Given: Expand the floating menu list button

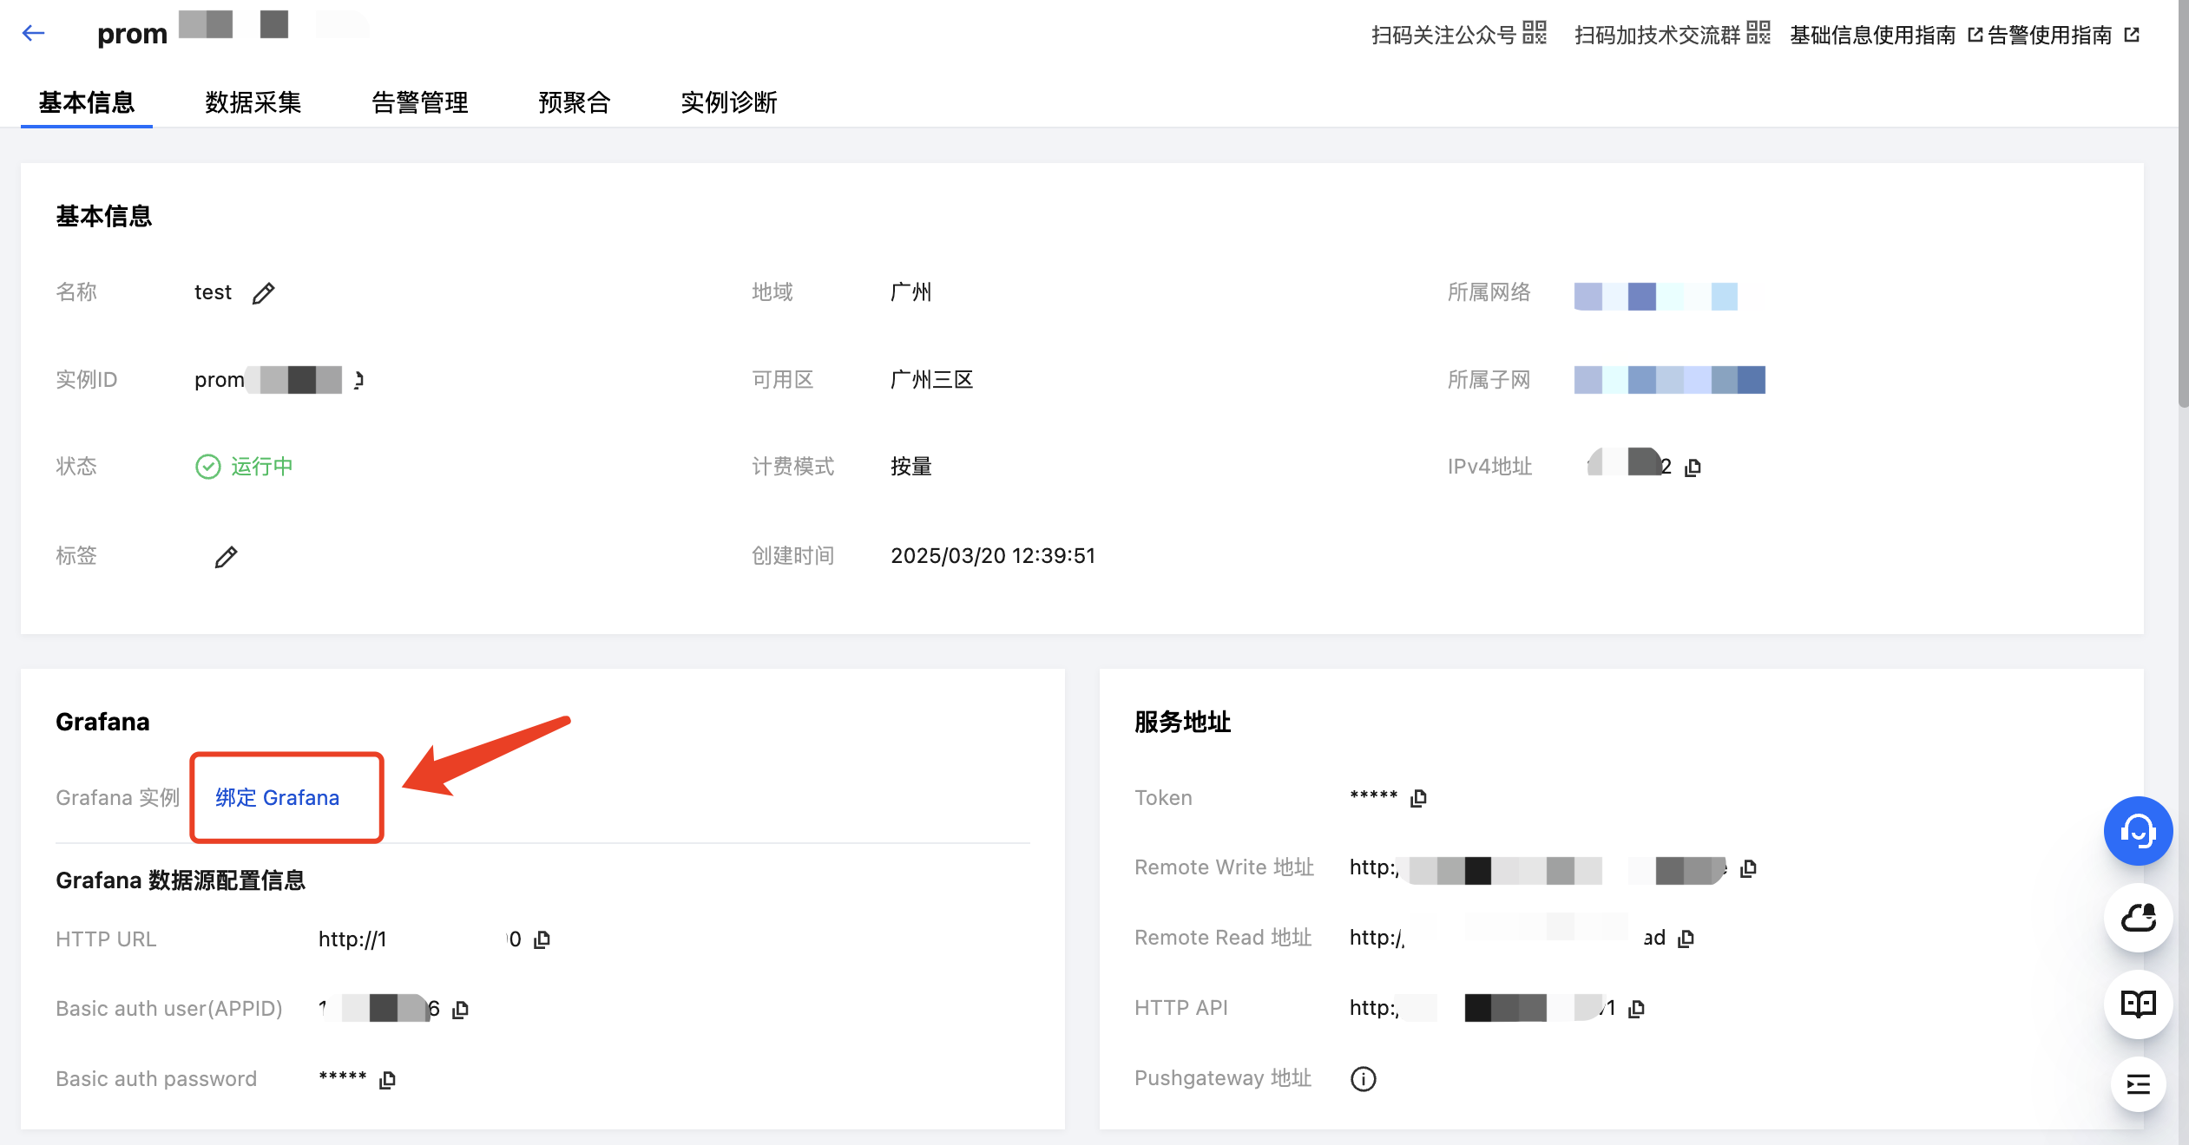Looking at the screenshot, I should (2137, 1084).
